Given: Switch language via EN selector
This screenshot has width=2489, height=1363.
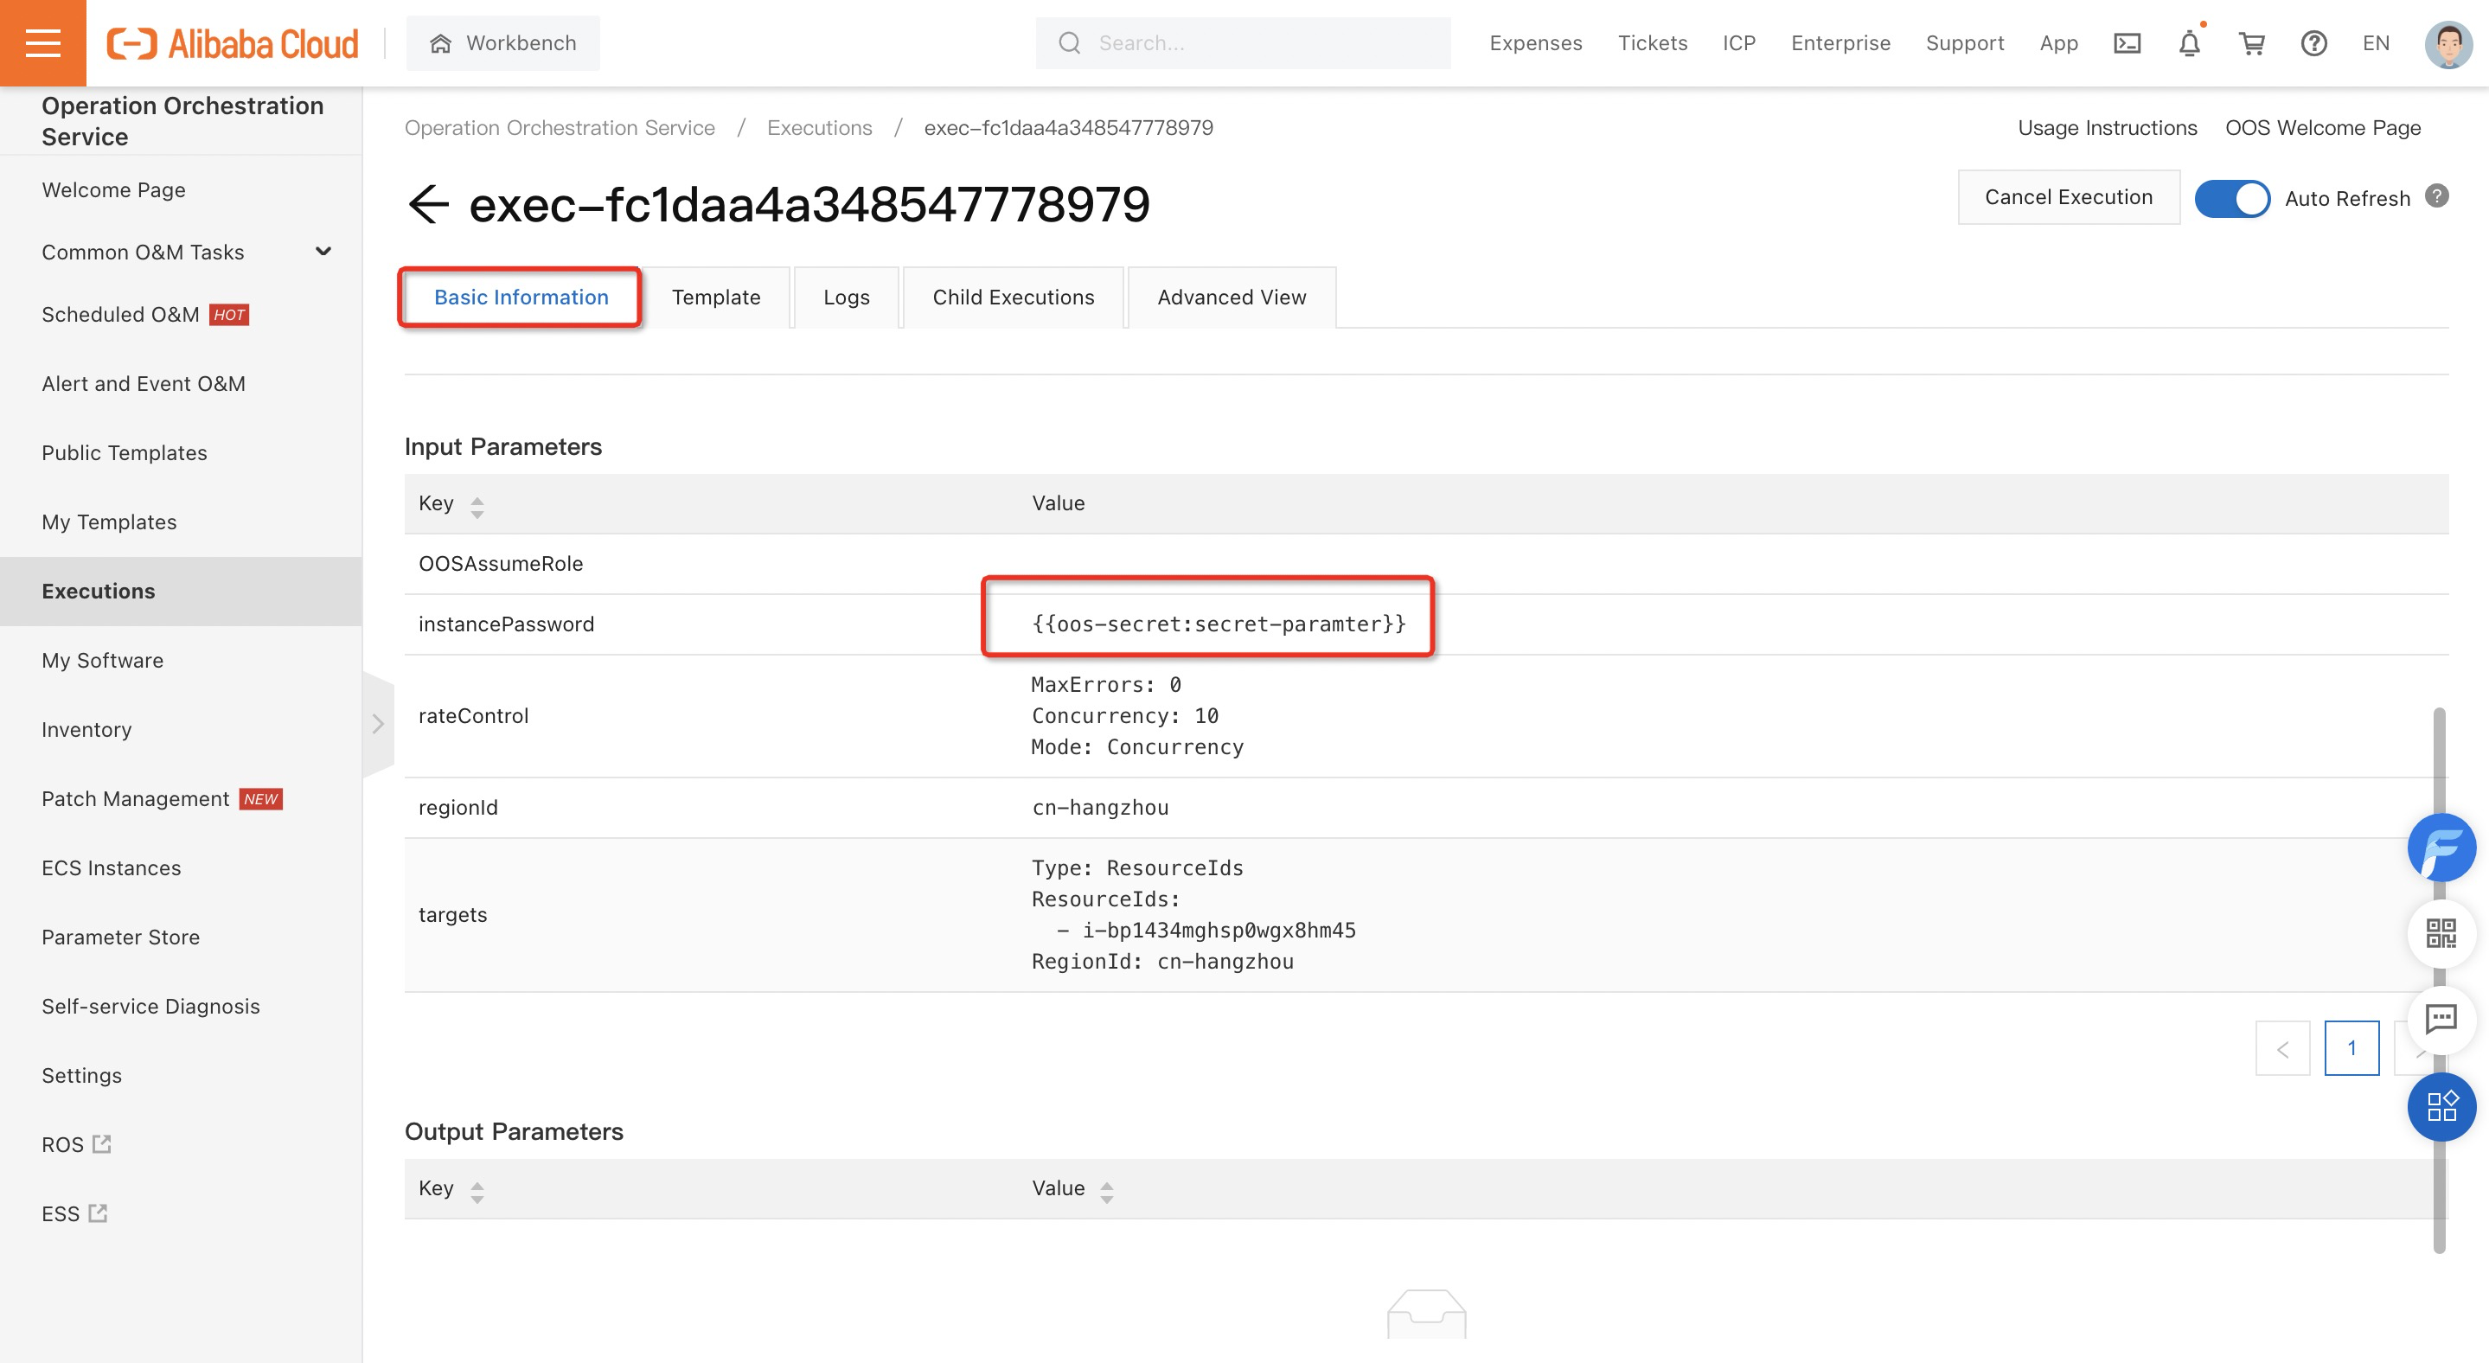Looking at the screenshot, I should (2375, 43).
